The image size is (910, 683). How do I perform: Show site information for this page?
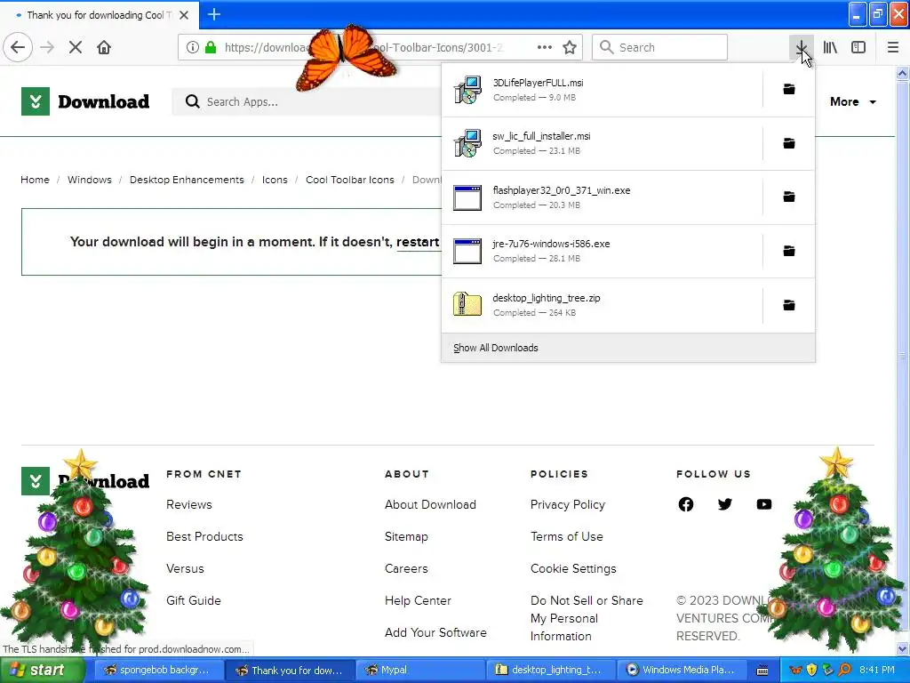click(193, 47)
